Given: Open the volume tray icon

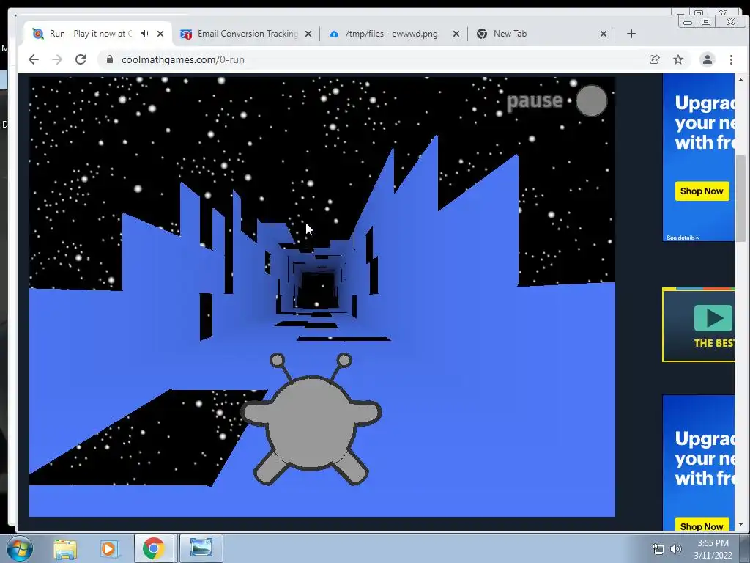Looking at the screenshot, I should [676, 549].
